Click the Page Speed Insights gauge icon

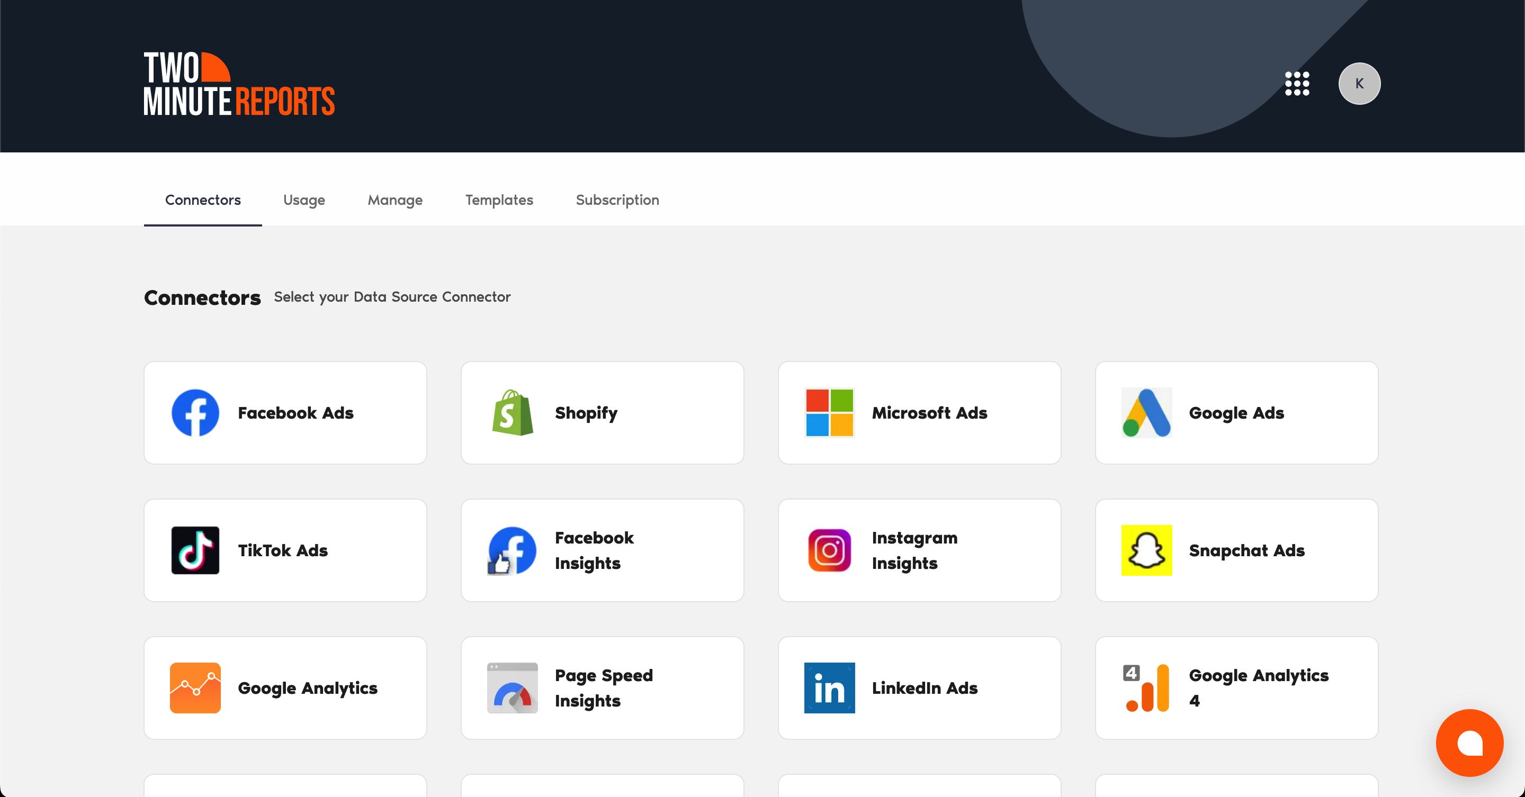513,687
